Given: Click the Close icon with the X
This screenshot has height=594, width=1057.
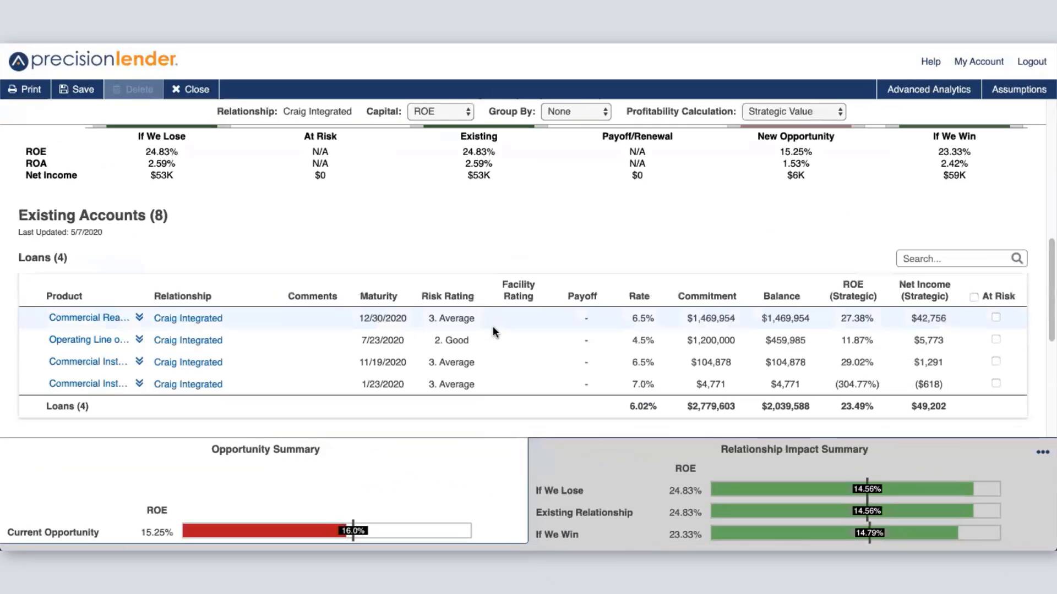Looking at the screenshot, I should click(177, 89).
